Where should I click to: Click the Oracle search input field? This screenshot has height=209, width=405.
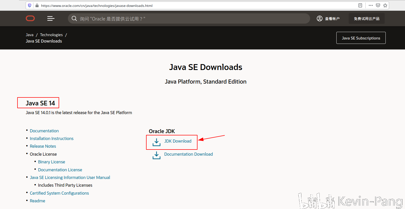tap(189, 18)
